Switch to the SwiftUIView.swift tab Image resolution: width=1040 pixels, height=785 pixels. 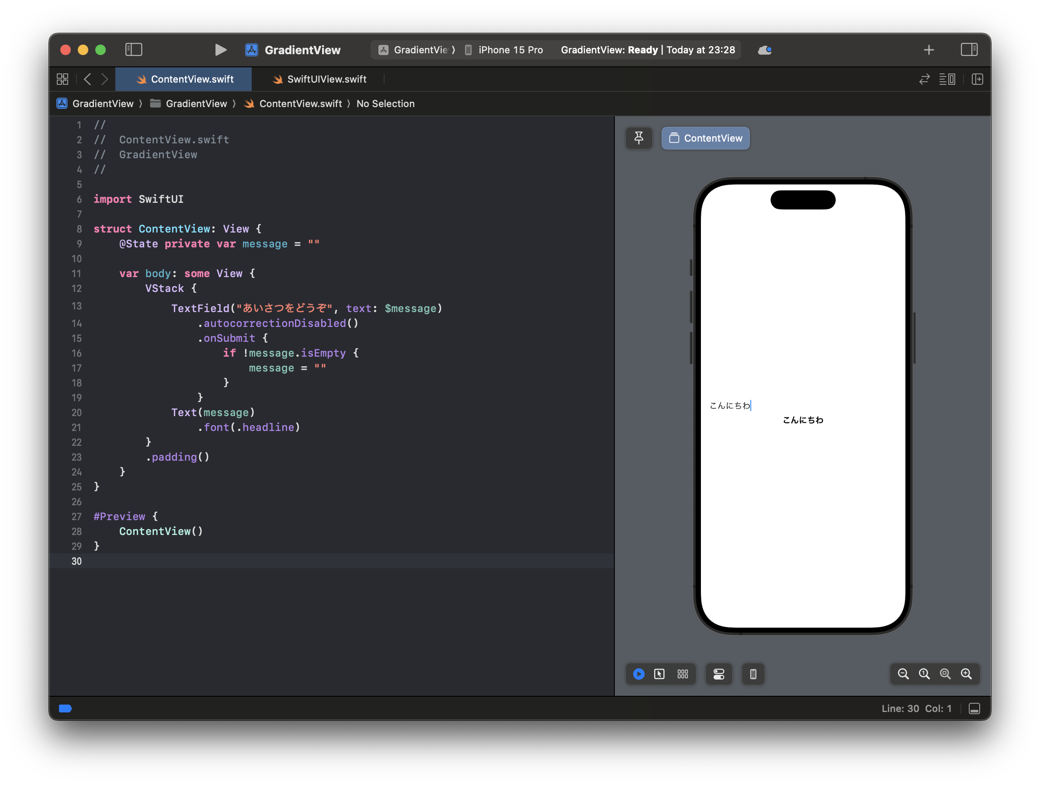pyautogui.click(x=326, y=79)
